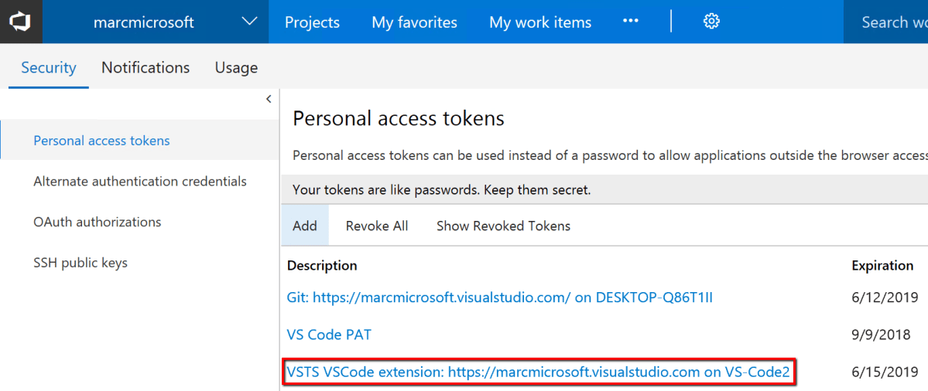The image size is (928, 391).
Task: Collapse the left sidebar with chevron
Action: pyautogui.click(x=269, y=99)
